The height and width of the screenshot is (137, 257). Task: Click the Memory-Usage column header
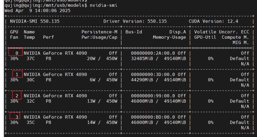pos(169,37)
